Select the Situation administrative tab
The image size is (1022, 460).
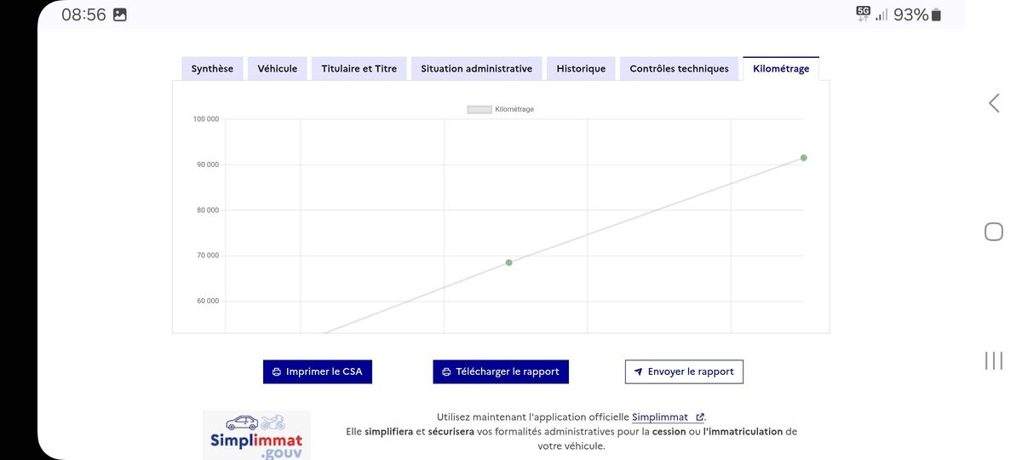tap(477, 69)
